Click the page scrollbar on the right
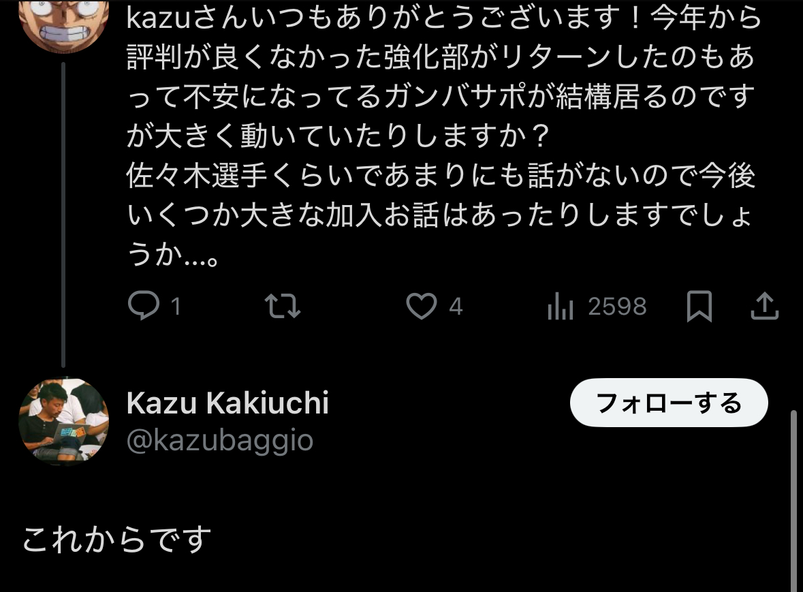803x592 pixels. [x=793, y=501]
